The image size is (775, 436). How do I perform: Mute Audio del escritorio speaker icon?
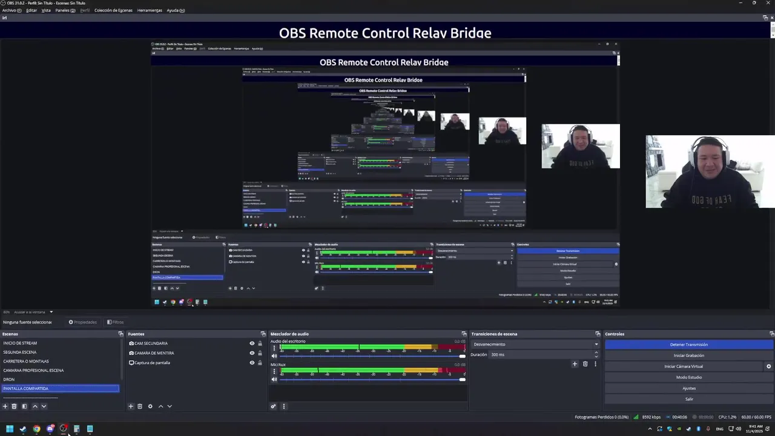click(x=274, y=356)
